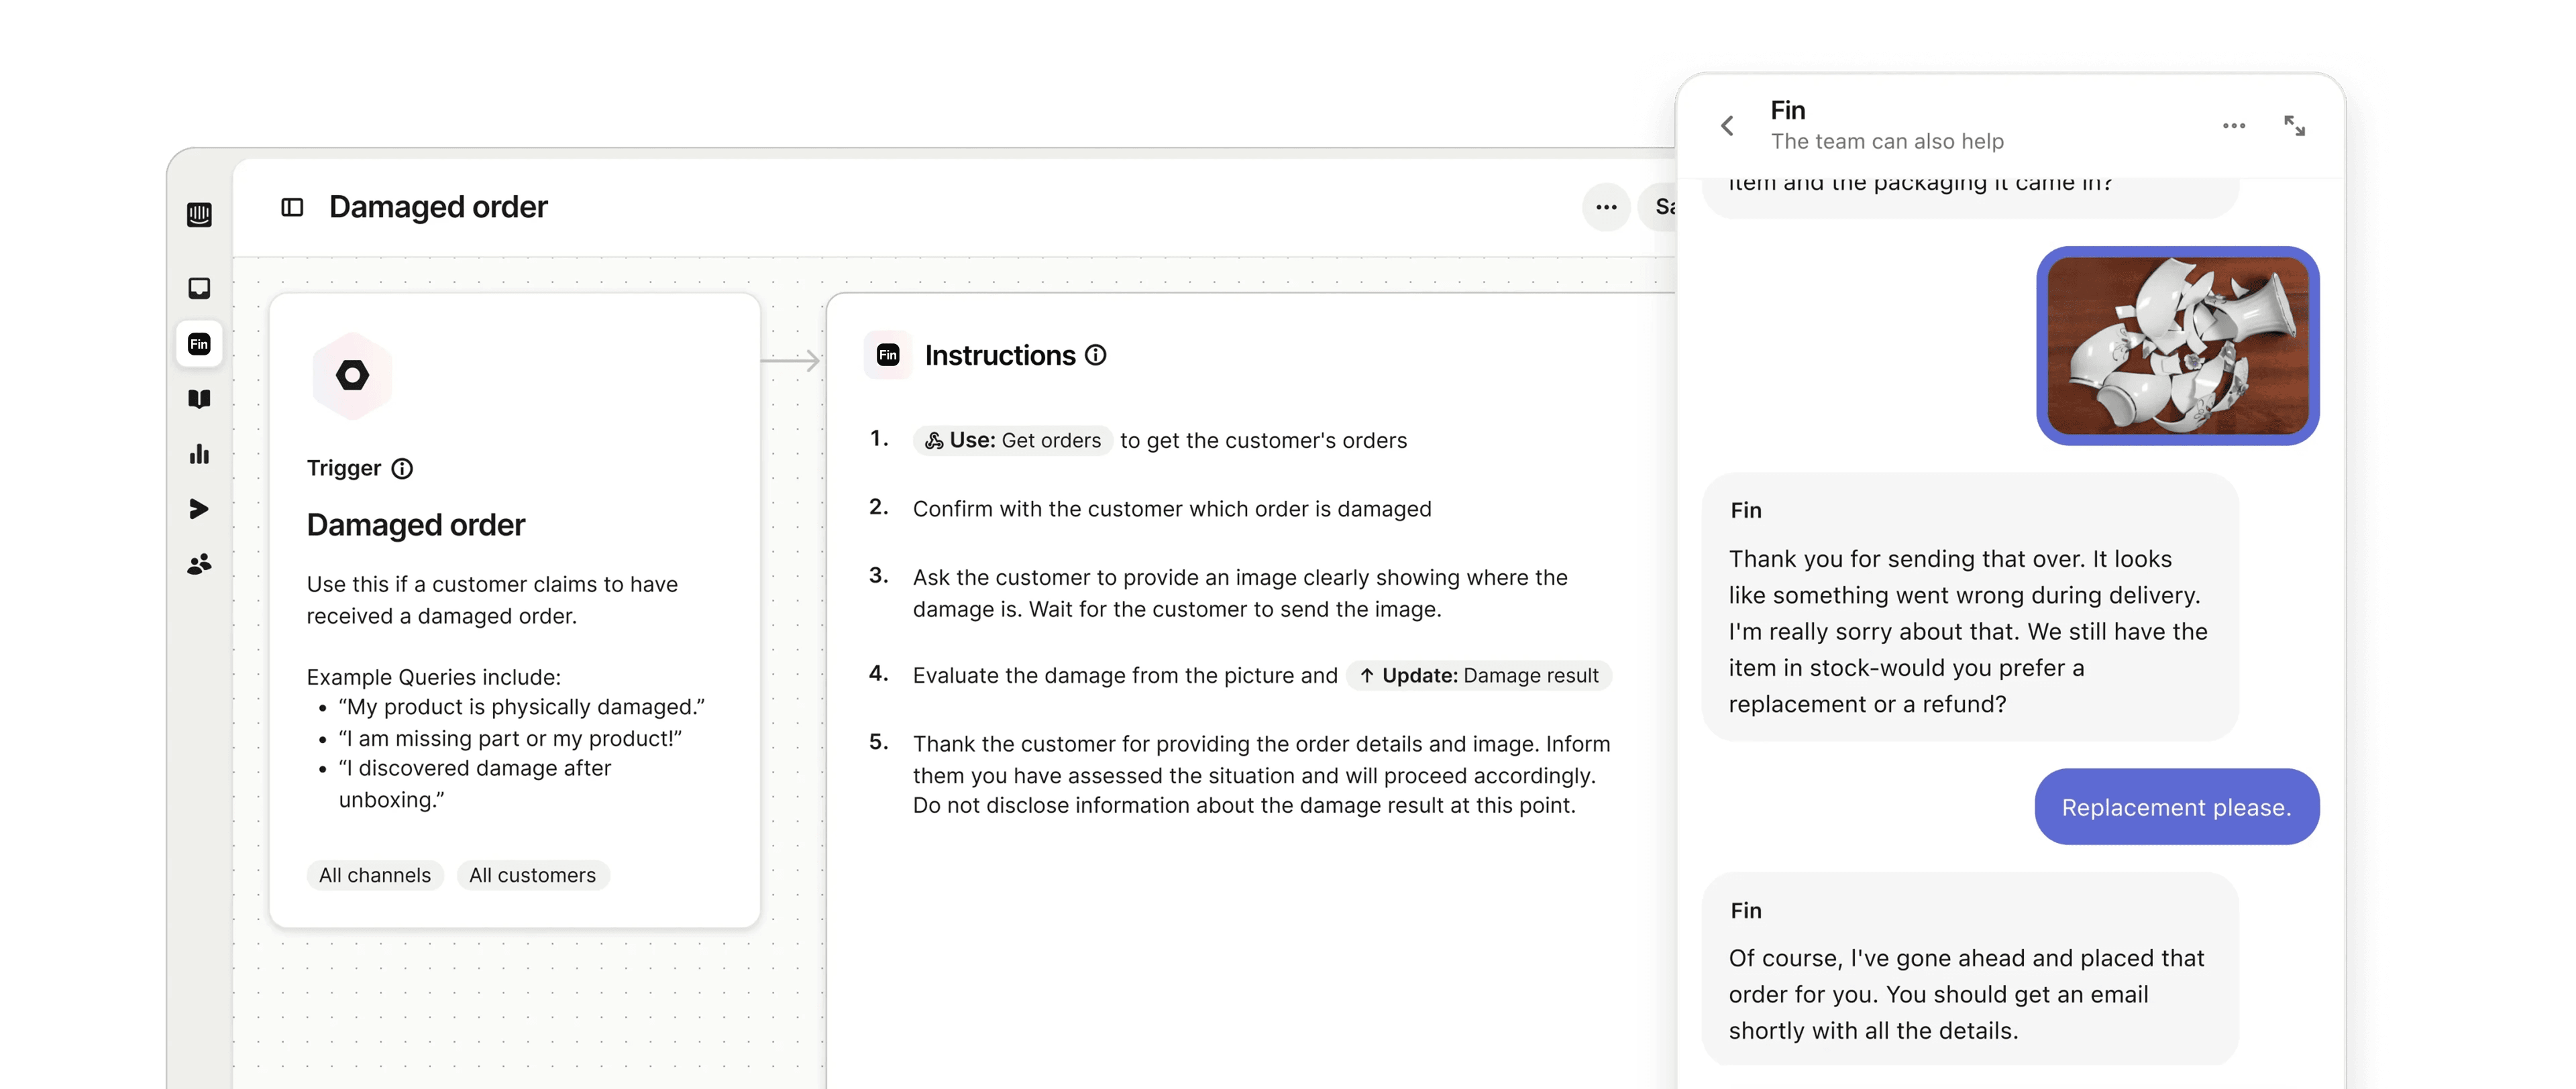This screenshot has width=2576, height=1089.
Task: Click step 3 Ask the customer instruction text
Action: (x=1240, y=593)
